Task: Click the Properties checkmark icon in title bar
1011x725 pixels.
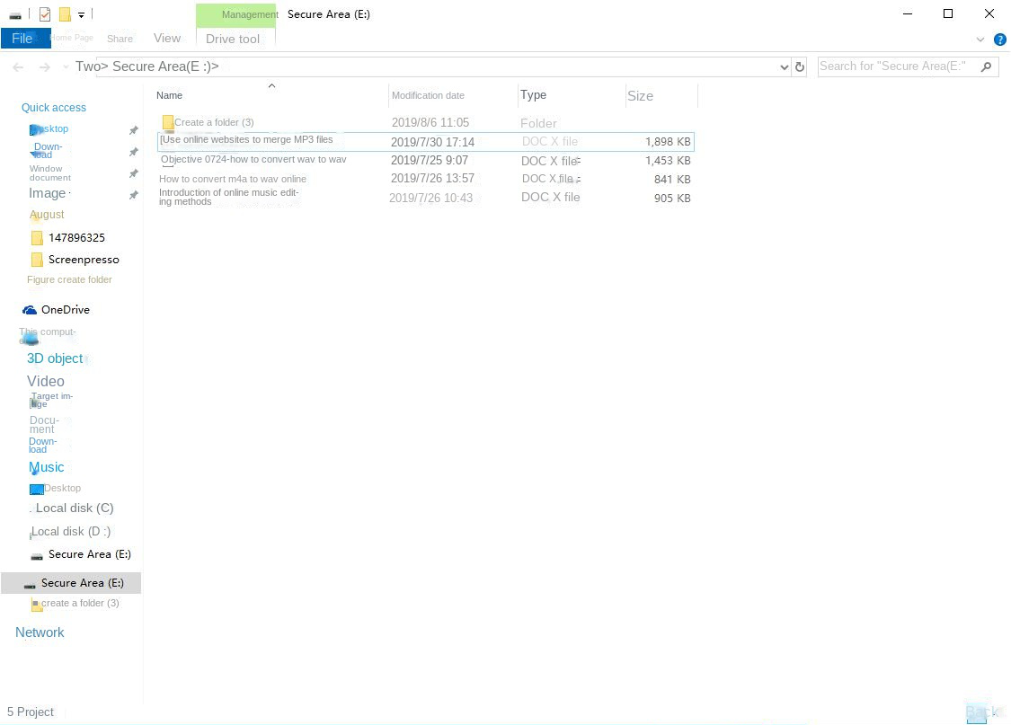Action: [x=45, y=14]
